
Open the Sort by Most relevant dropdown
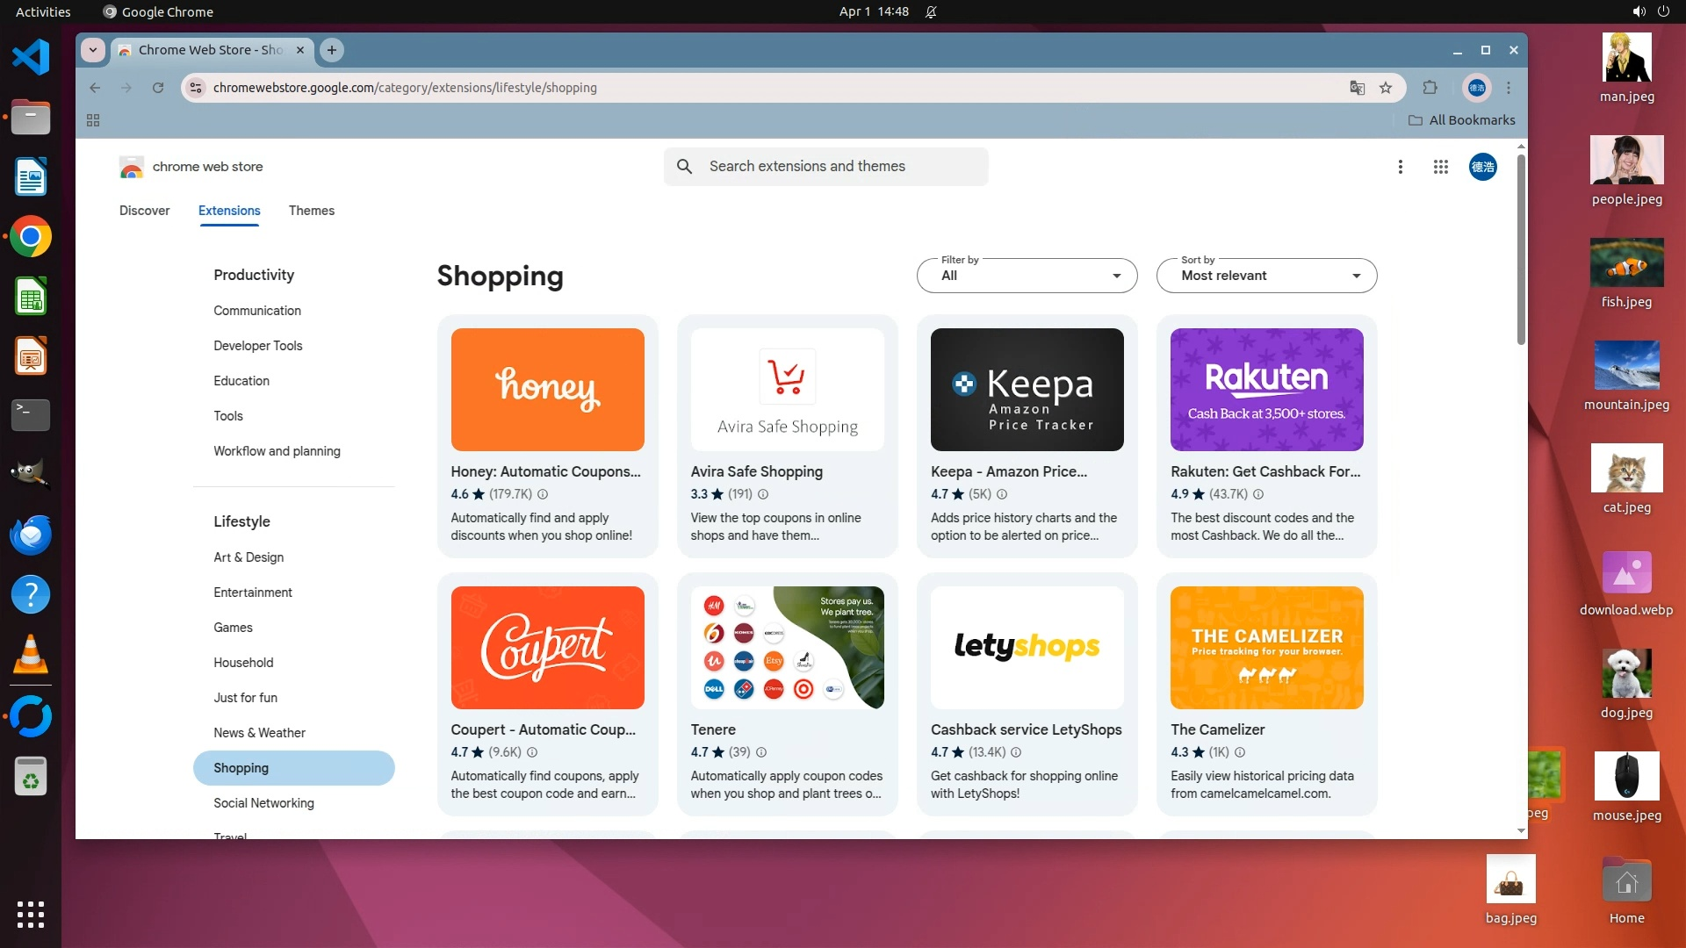(x=1266, y=276)
